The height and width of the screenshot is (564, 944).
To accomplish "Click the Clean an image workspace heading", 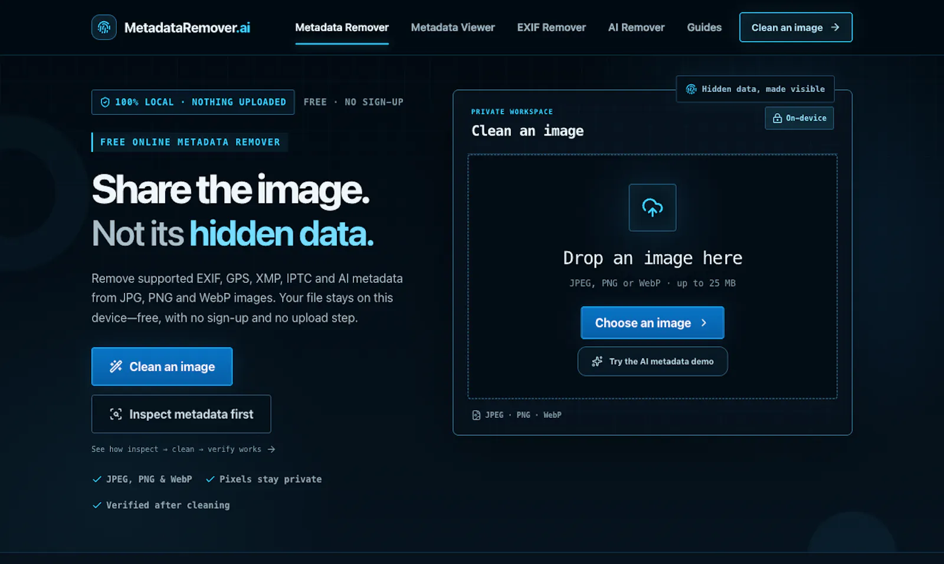I will tap(527, 131).
